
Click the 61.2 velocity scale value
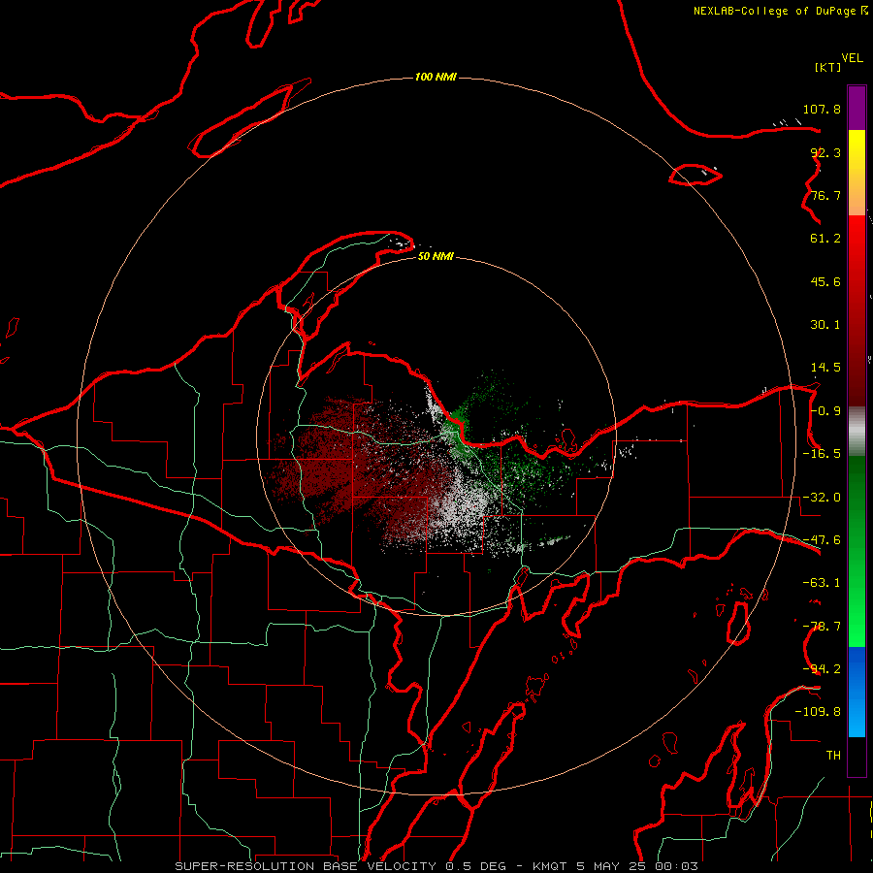(825, 239)
